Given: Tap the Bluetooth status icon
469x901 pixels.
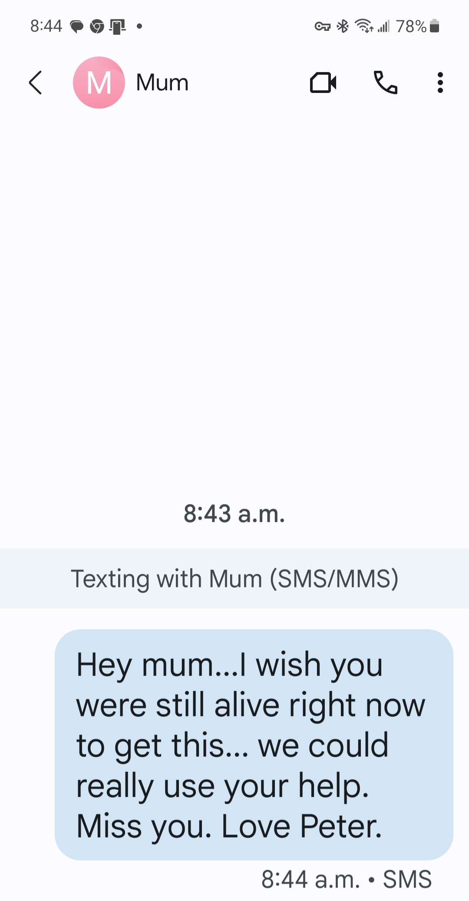Looking at the screenshot, I should click(x=343, y=26).
